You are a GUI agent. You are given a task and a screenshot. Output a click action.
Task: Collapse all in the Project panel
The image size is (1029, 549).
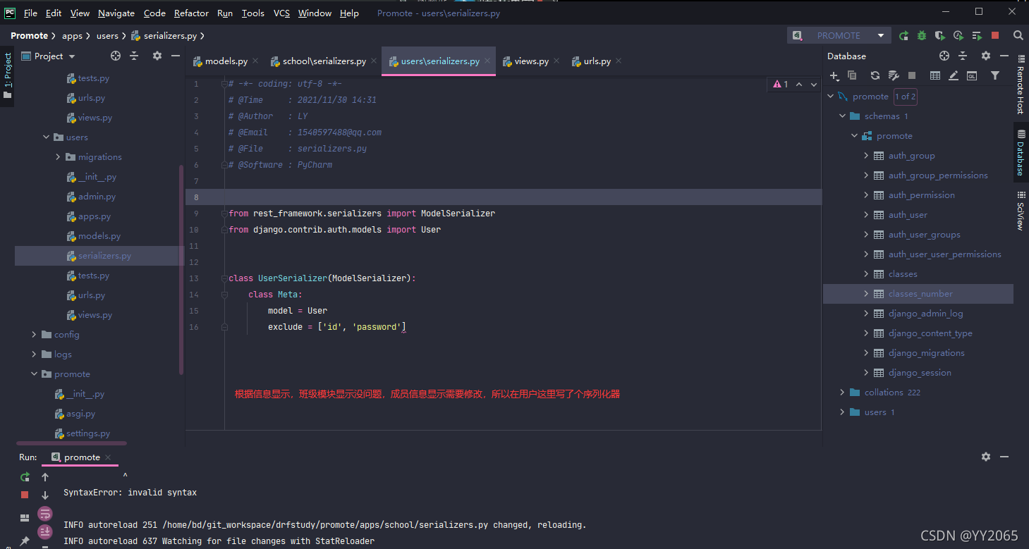tap(134, 56)
